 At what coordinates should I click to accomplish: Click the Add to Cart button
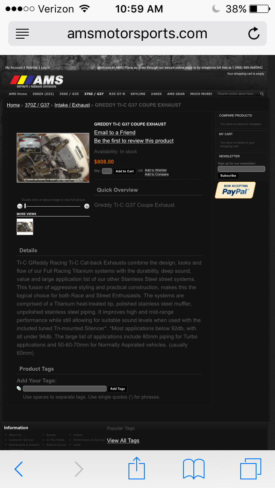coord(125,171)
